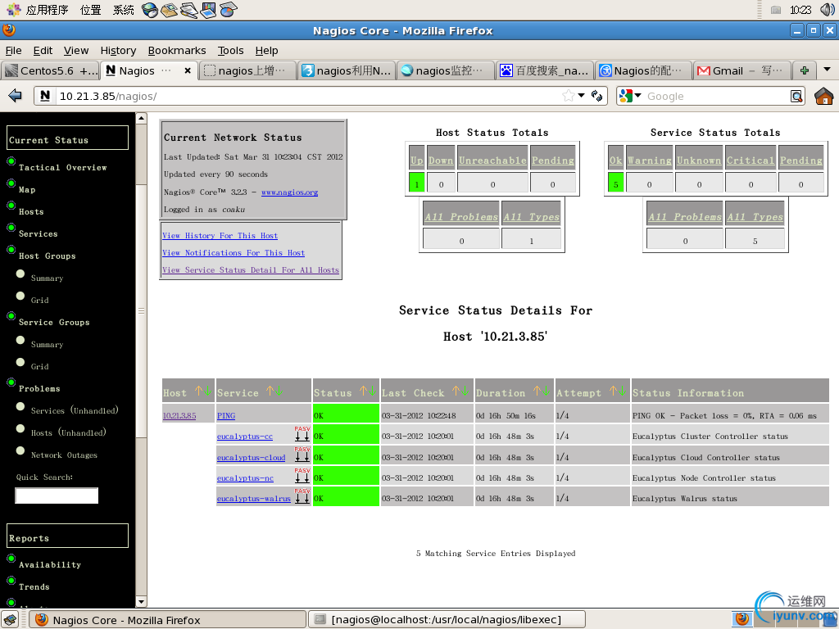
Task: Click the PASV icon for eucalyptus-cloud
Action: [x=302, y=455]
